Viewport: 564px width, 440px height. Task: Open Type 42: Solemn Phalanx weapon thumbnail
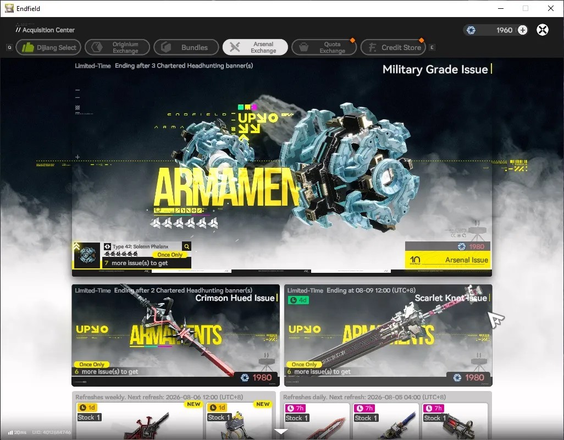[x=87, y=255]
